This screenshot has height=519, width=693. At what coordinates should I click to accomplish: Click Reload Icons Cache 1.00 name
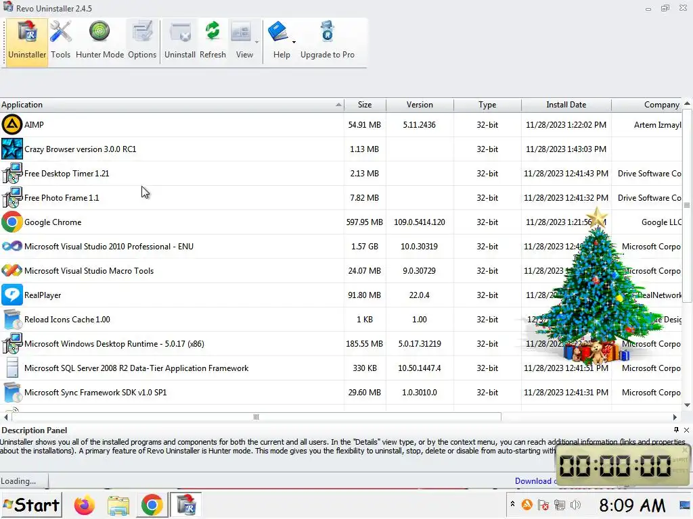67,320
